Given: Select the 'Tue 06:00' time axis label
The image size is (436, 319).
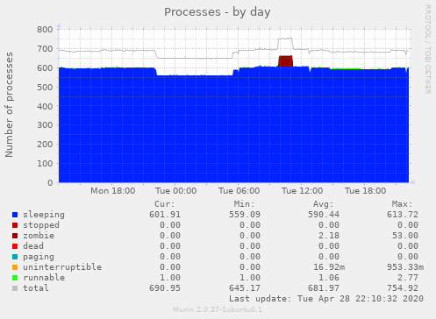Looking at the screenshot, I should 239,191.
